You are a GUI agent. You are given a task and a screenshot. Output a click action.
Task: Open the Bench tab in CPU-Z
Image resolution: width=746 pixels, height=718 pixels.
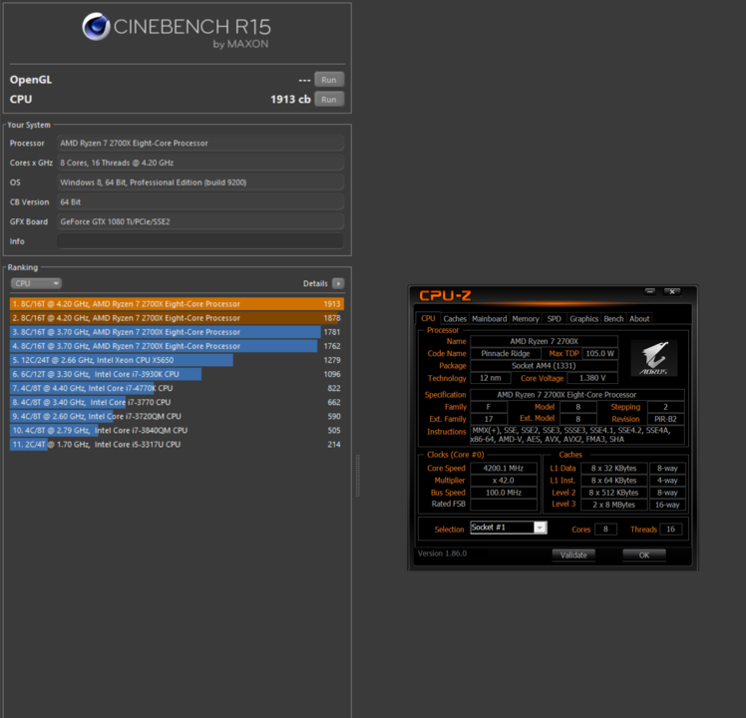613,319
